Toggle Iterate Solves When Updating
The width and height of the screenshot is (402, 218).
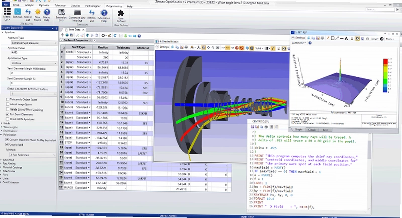click(8, 109)
